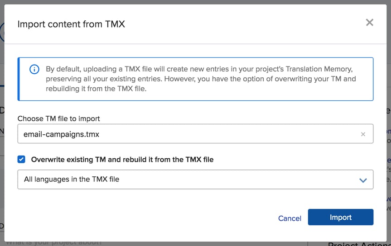Image resolution: width=391 pixels, height=246 pixels.
Task: Click "What is your project about?" behind dialog
Action: [x=54, y=243]
